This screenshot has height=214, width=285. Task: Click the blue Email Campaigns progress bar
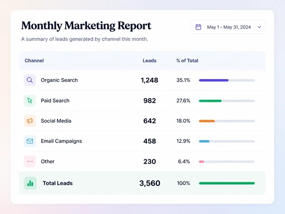click(204, 141)
